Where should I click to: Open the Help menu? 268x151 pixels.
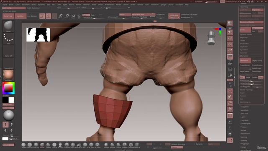(187, 5)
